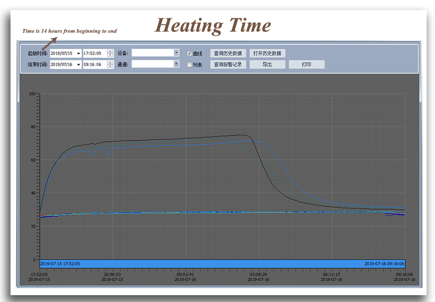Open the end date calendar dropdown arrow

[x=78, y=64]
